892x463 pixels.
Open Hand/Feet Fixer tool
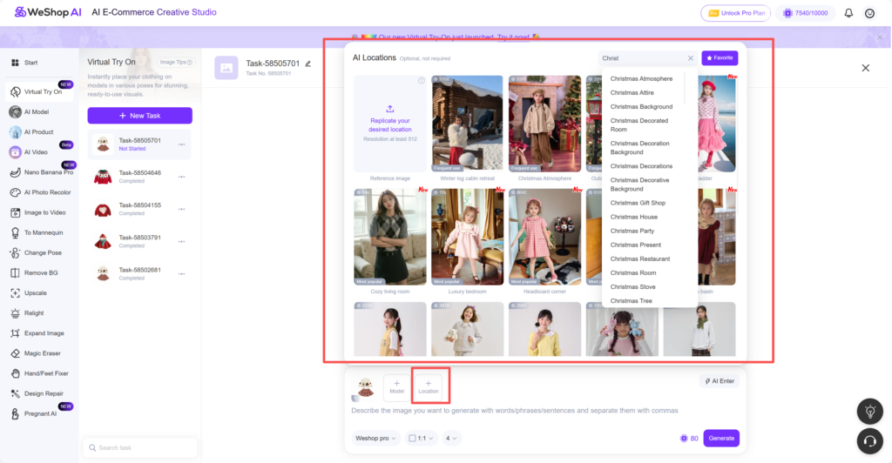(x=40, y=373)
